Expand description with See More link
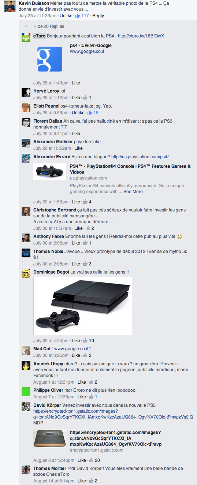The width and height of the screenshot is (197, 485). point(133,192)
